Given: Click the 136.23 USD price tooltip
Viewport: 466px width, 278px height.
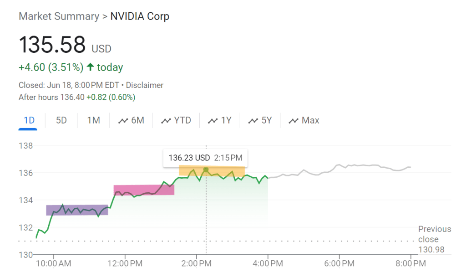Looking at the screenshot, I should [x=206, y=158].
